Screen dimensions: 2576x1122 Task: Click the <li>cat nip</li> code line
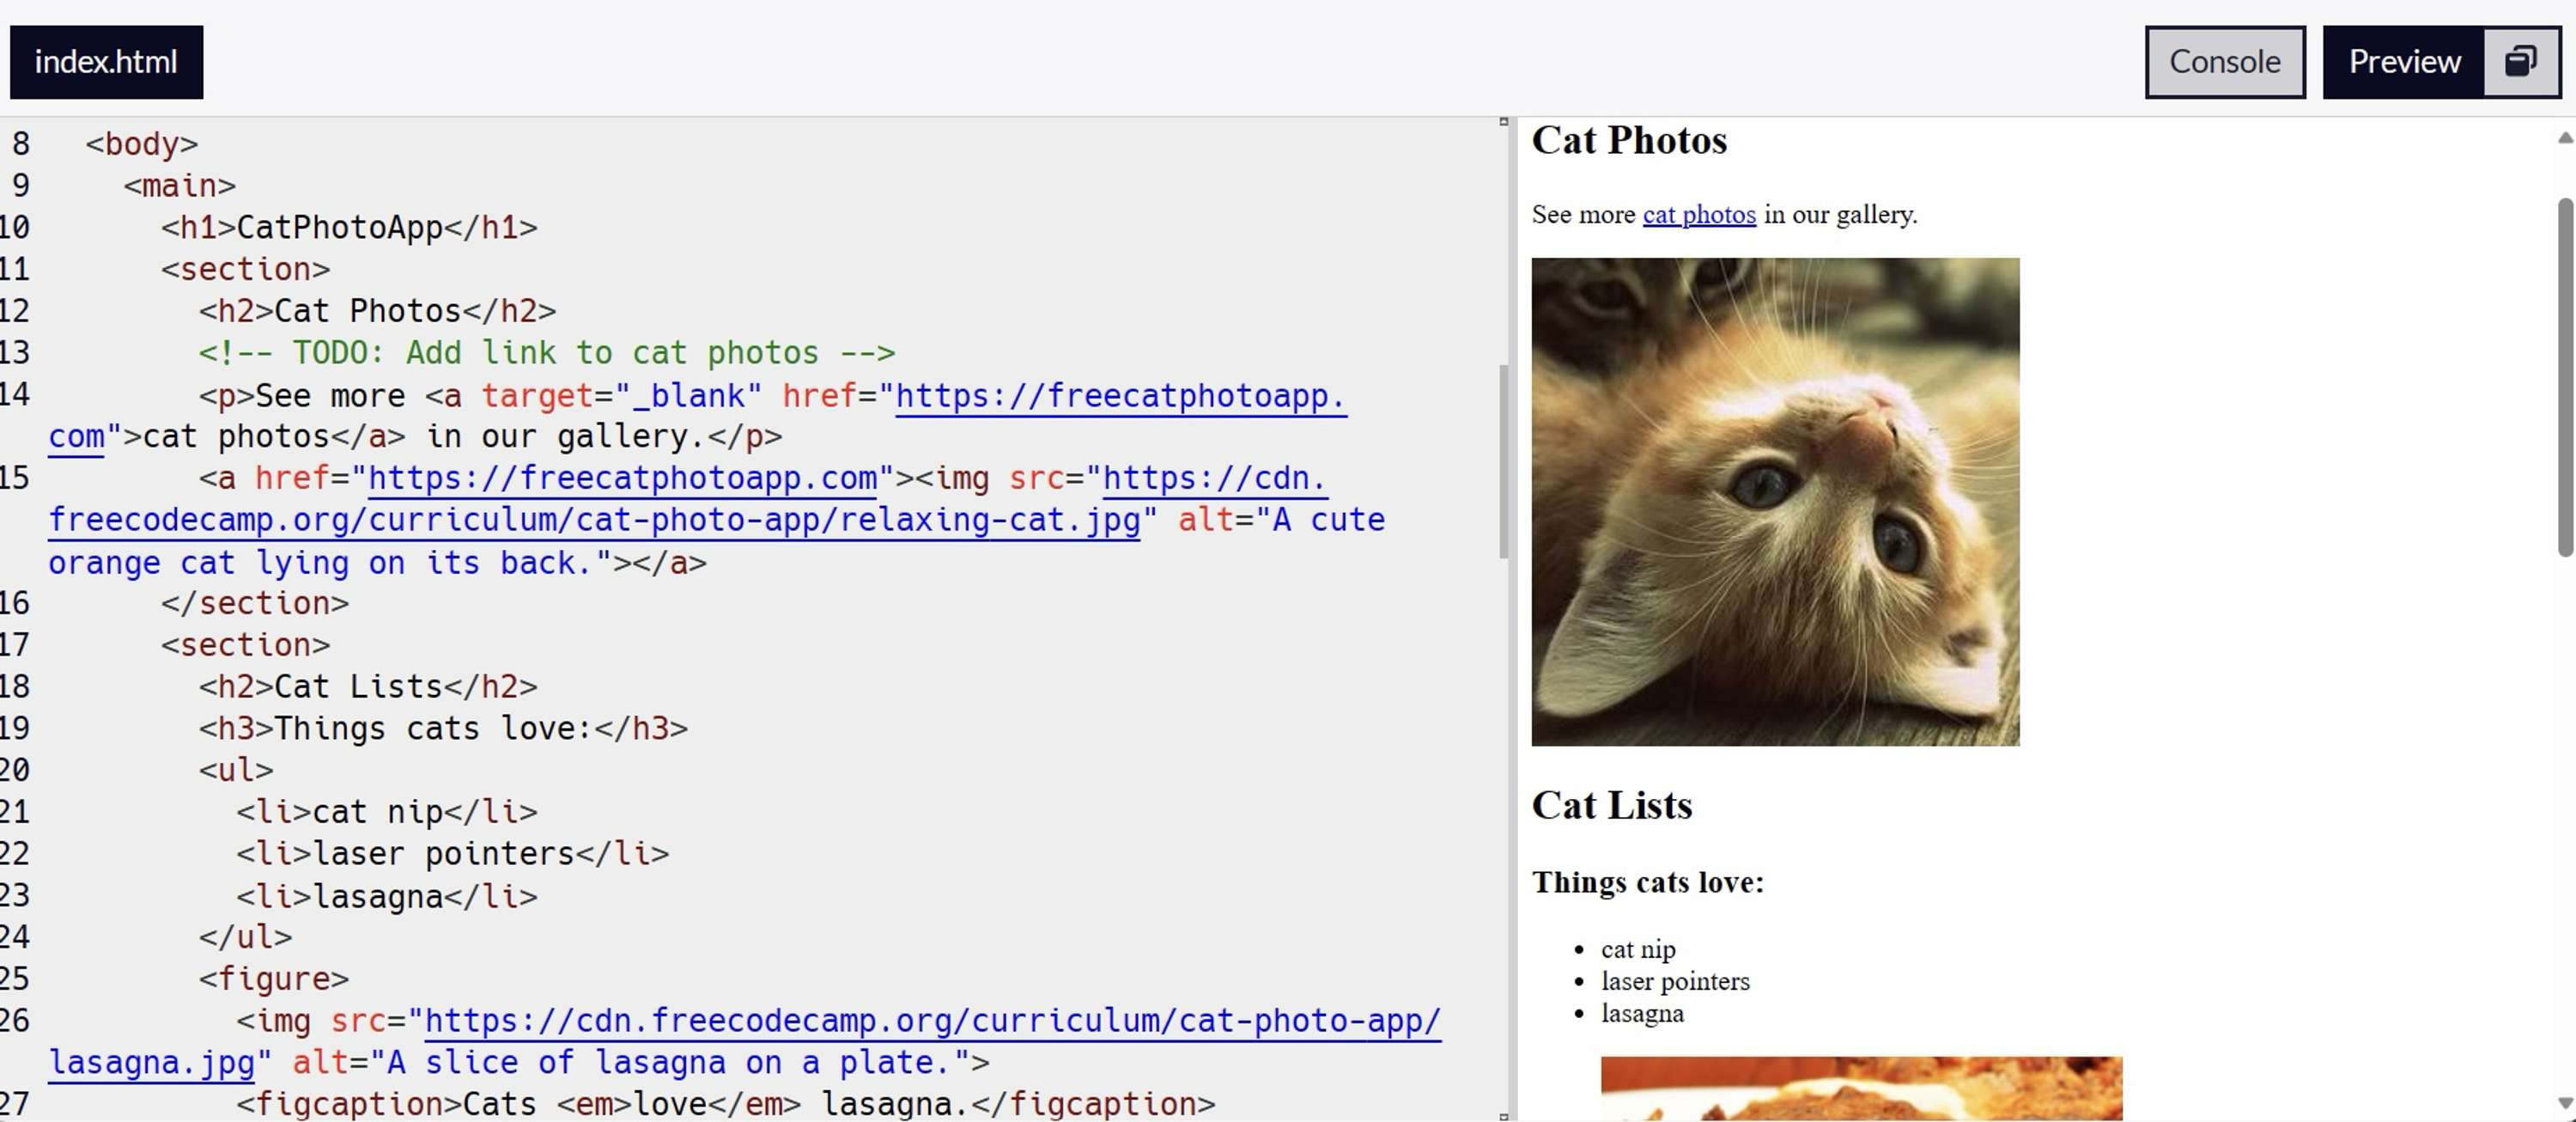point(387,812)
